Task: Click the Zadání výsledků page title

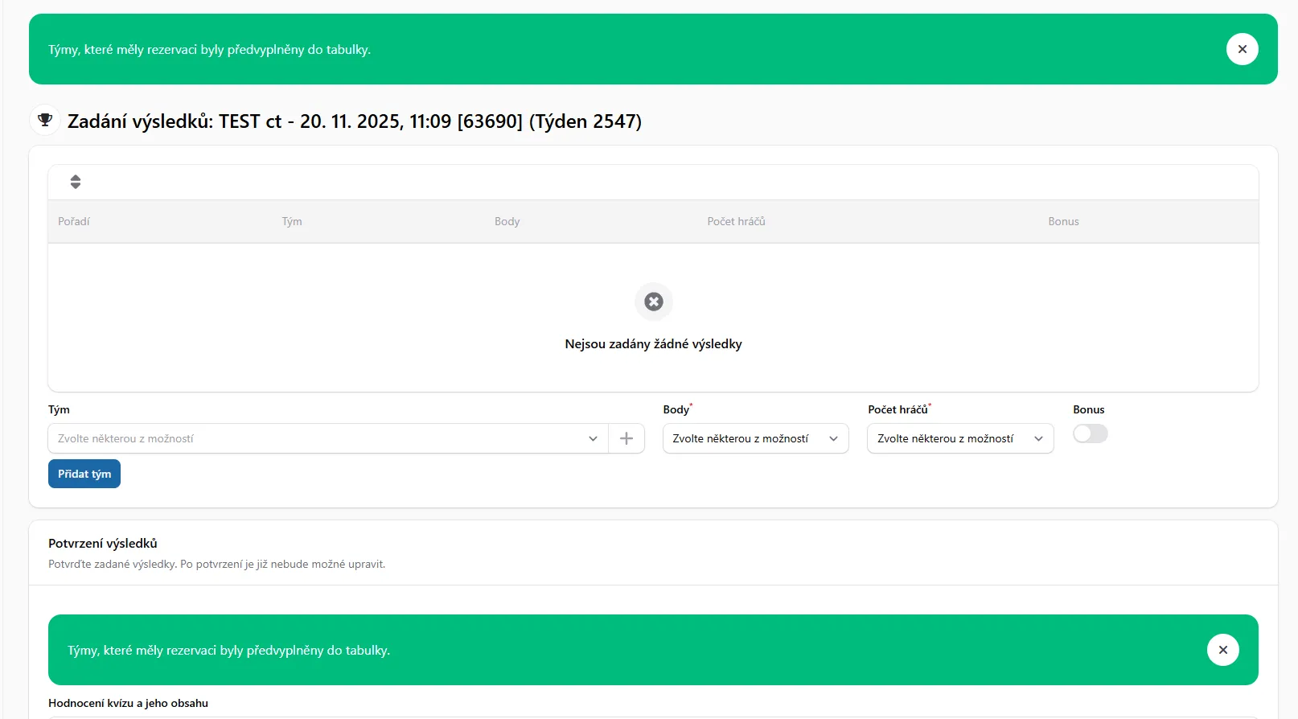Action: (354, 121)
